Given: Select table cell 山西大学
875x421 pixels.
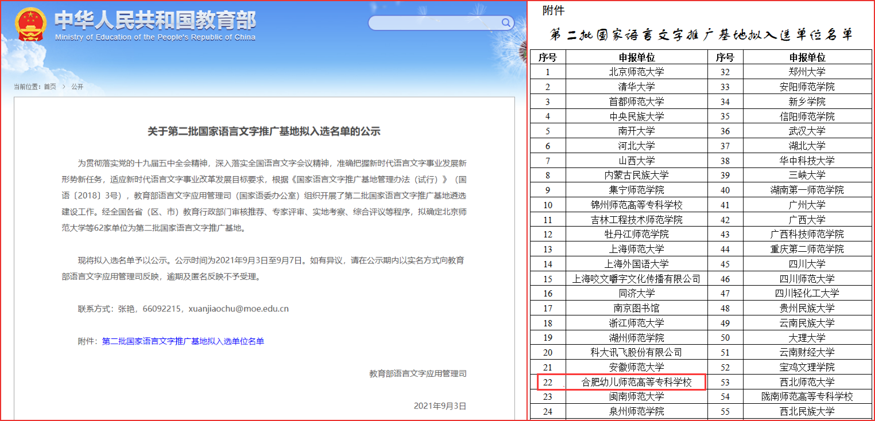Looking at the screenshot, I should pos(637,161).
